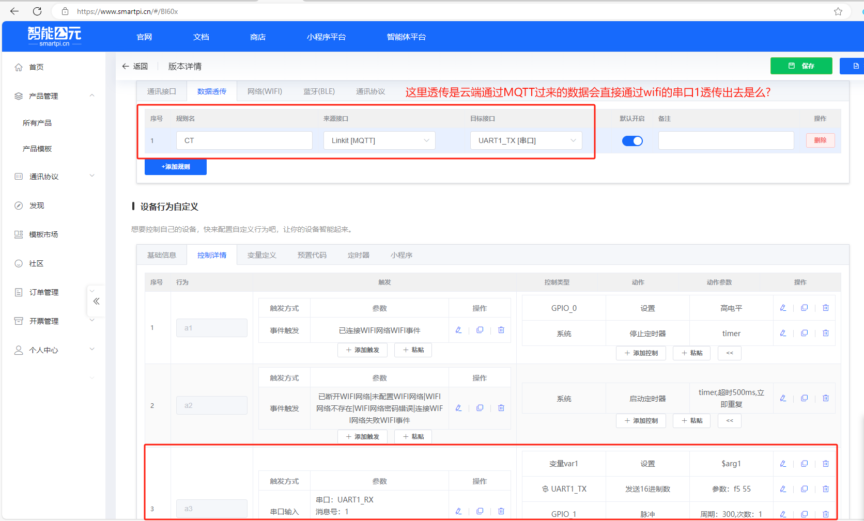This screenshot has height=521, width=864.
Task: Switch to the 网络(WIFI) tab
Action: click(x=265, y=91)
